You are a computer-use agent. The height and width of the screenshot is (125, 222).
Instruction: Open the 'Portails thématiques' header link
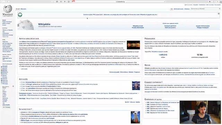(138, 28)
